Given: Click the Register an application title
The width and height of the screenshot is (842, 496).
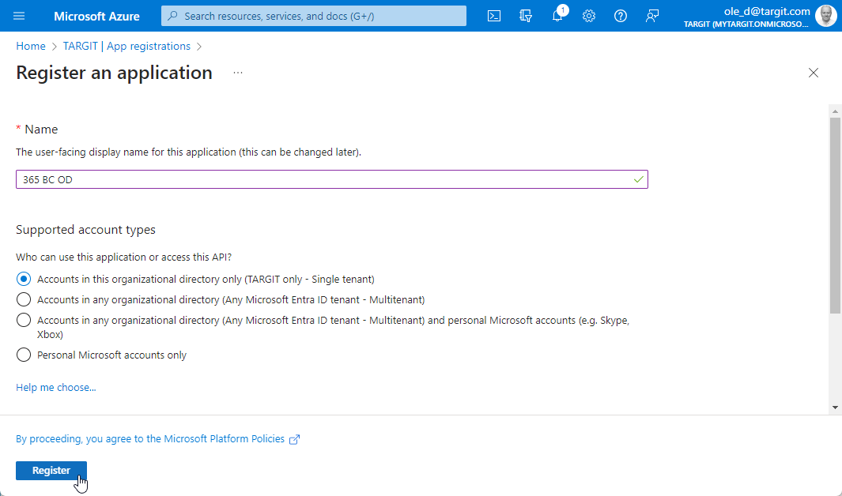Looking at the screenshot, I should click(115, 73).
